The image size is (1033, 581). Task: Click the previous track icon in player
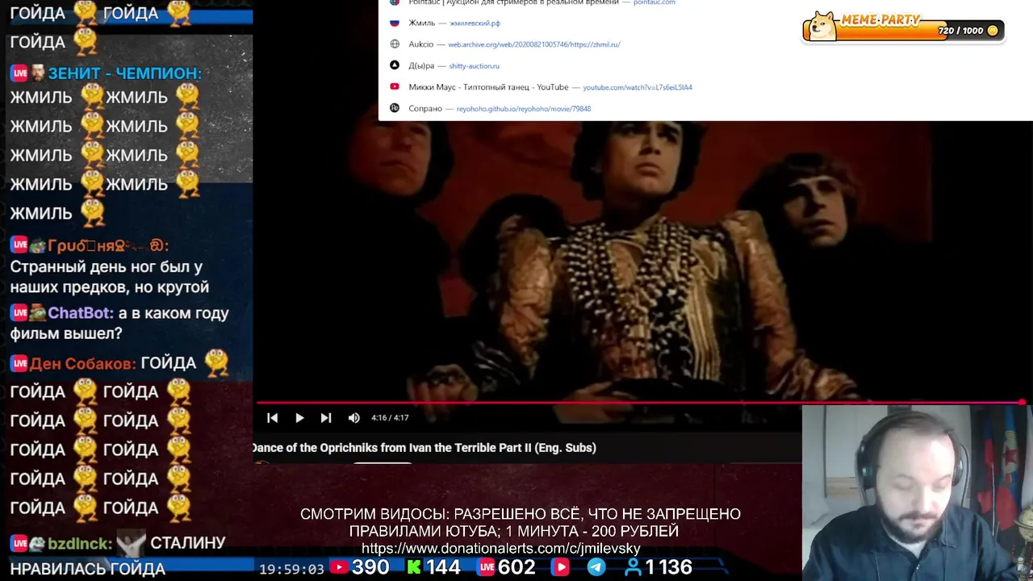click(x=273, y=417)
